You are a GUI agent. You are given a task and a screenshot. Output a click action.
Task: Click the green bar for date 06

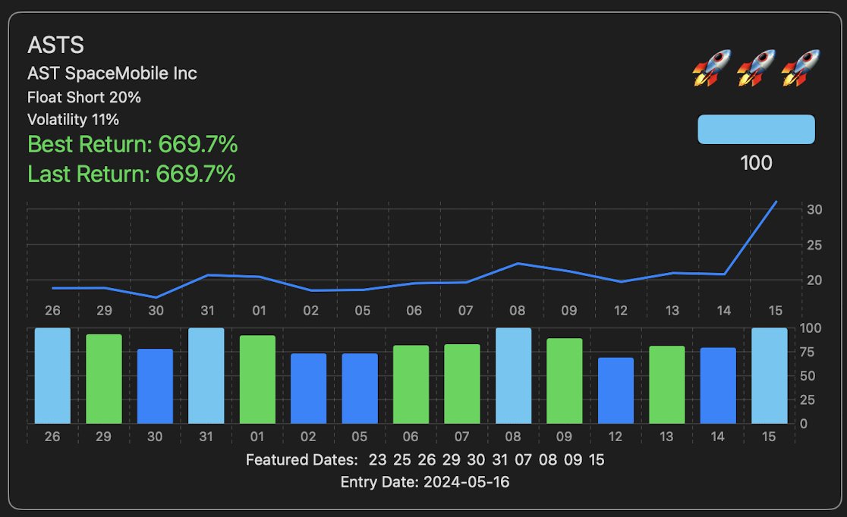[411, 384]
